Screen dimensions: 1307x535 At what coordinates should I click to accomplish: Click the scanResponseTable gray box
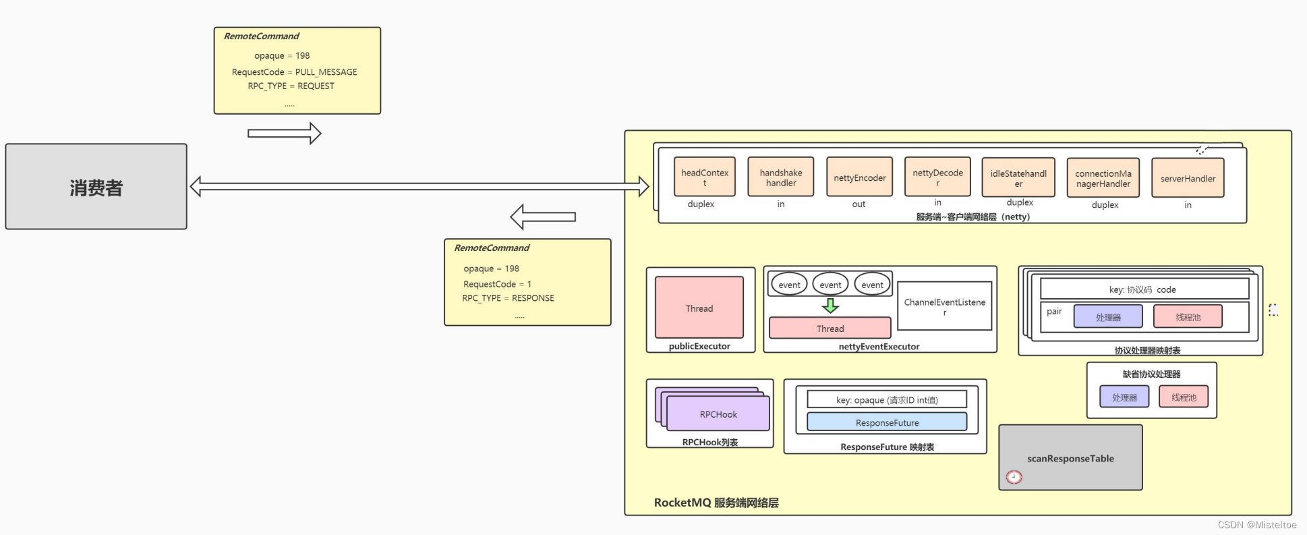coord(1070,457)
